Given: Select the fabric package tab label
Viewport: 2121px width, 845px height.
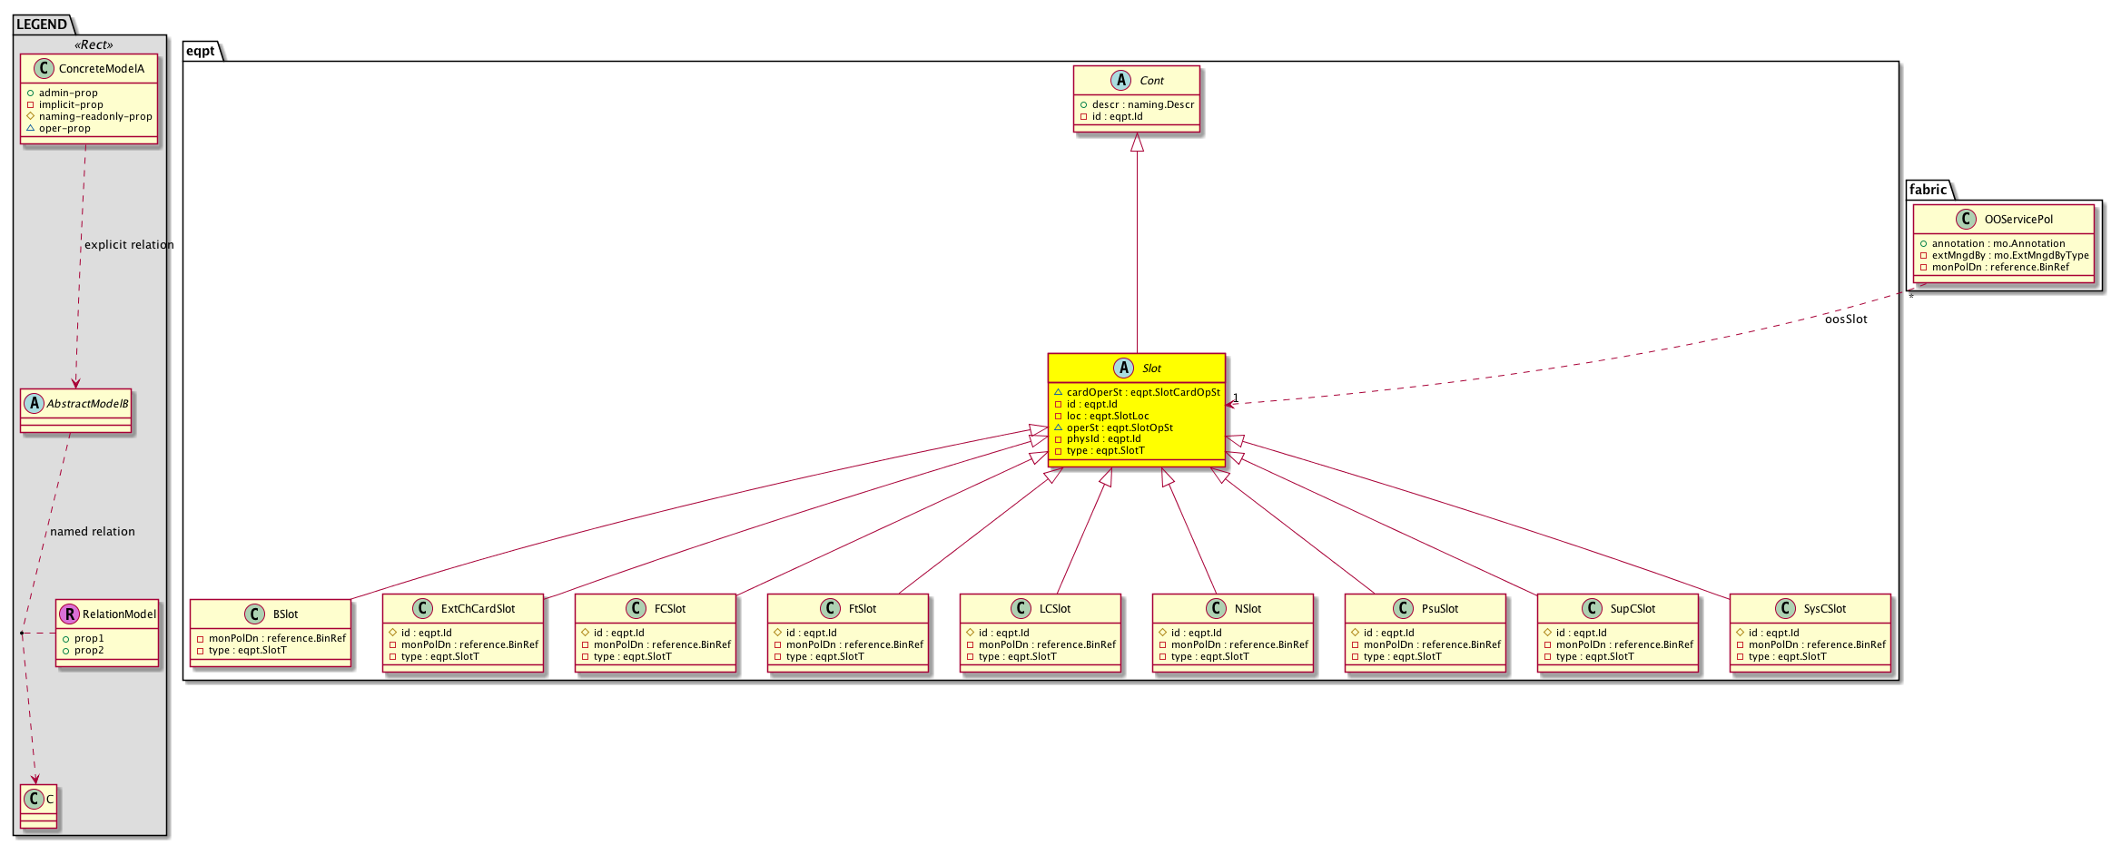Looking at the screenshot, I should pos(1928,189).
